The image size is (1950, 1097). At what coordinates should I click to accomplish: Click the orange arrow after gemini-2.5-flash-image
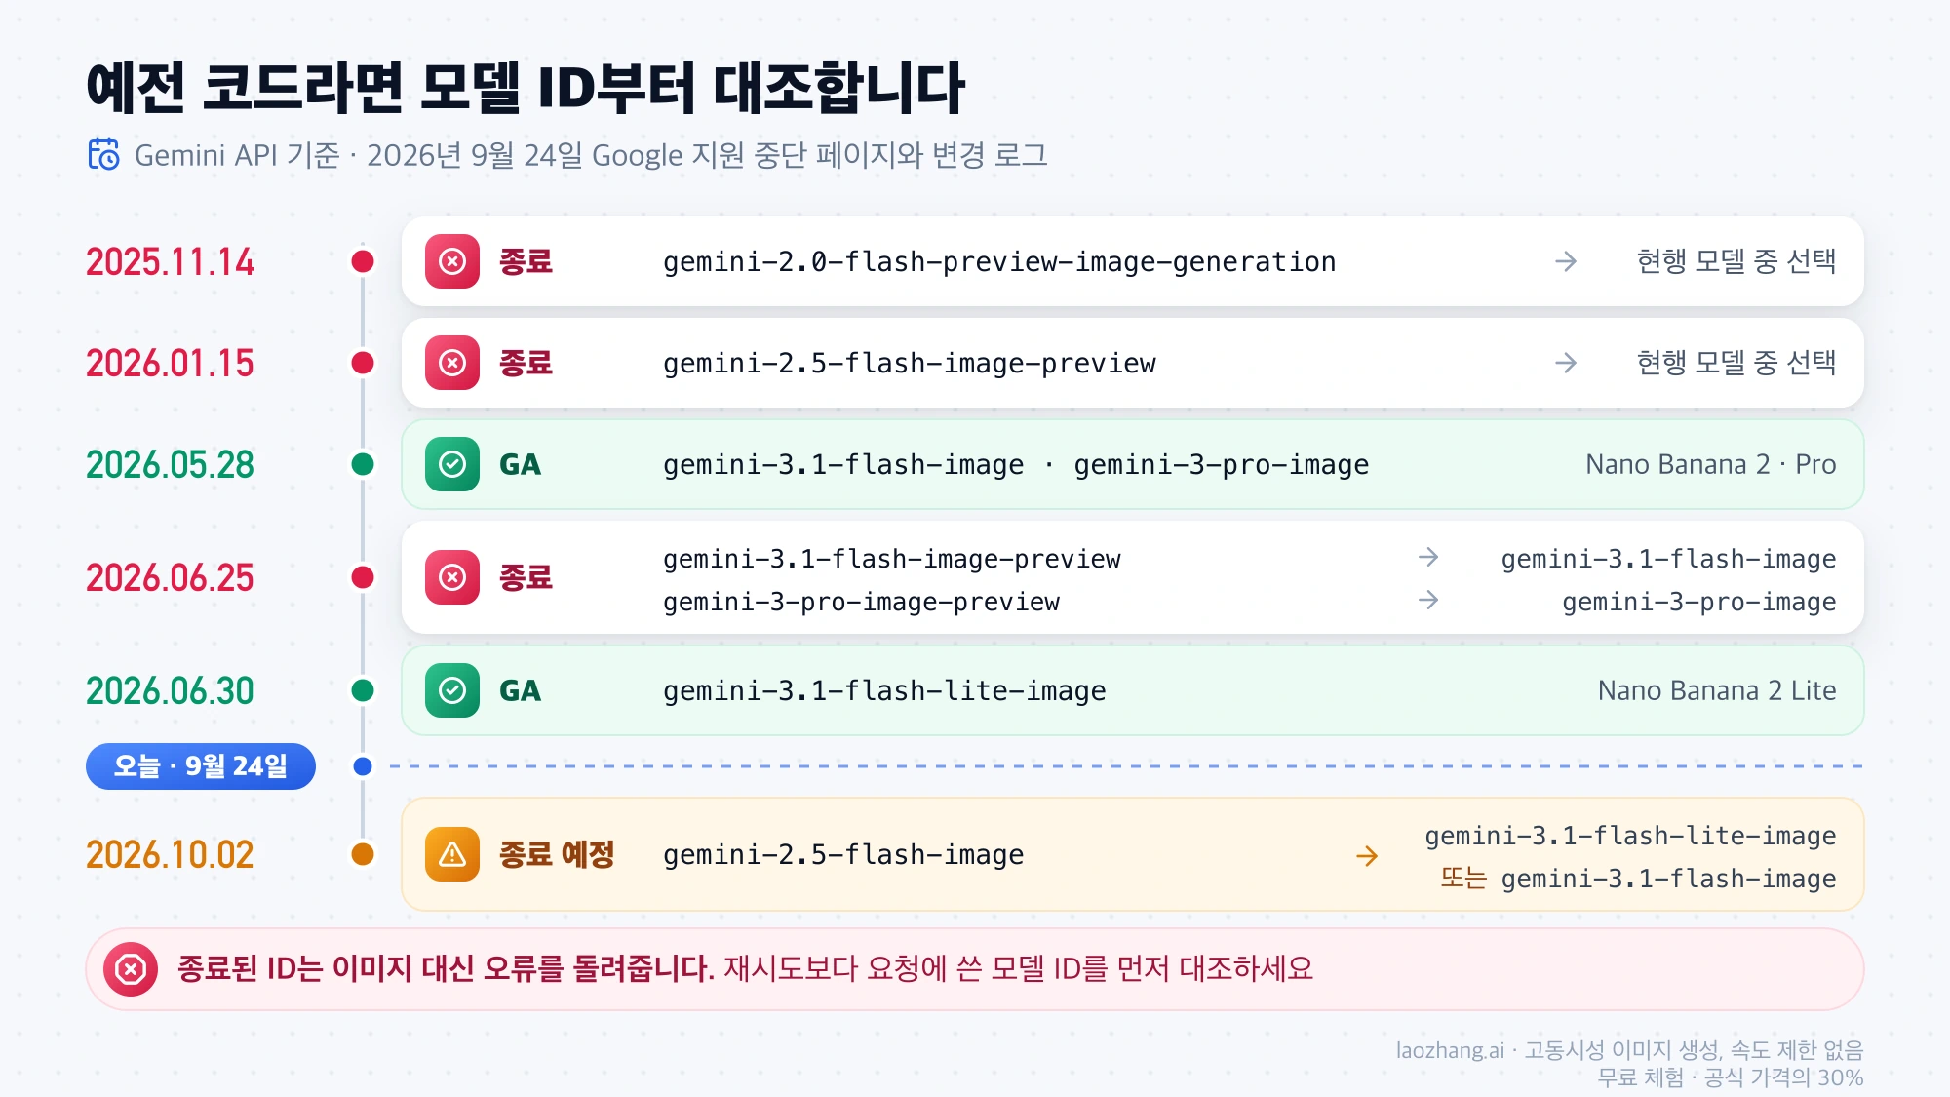coord(1367,856)
